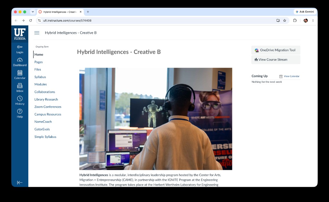Select the Hybrid Intelligences browser tab
Screen dimensions: 329x202
[60, 12]
